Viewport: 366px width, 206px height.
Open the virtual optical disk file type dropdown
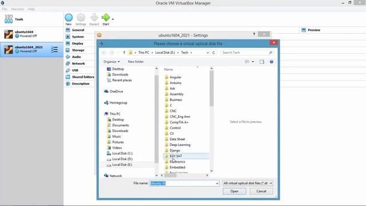[x=248, y=183]
